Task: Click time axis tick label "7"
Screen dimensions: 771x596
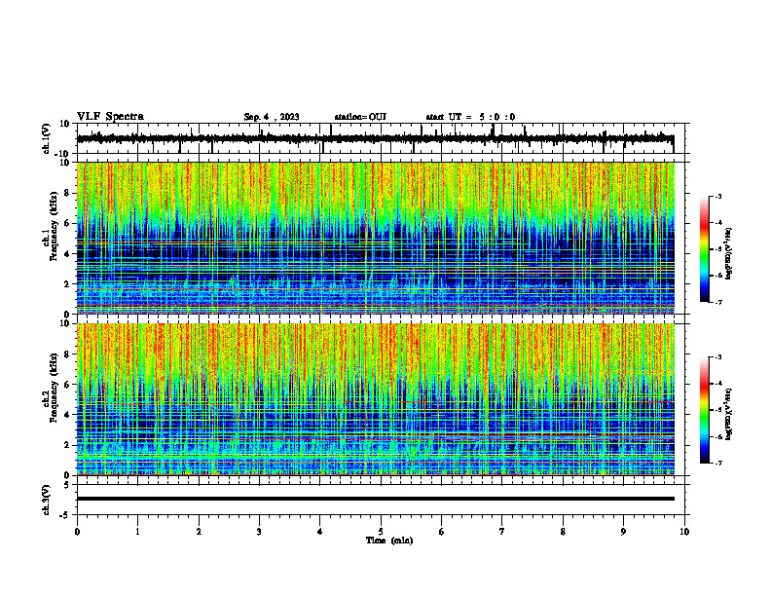Action: [x=502, y=532]
